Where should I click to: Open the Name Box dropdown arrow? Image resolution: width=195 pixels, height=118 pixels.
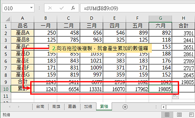[32, 8]
